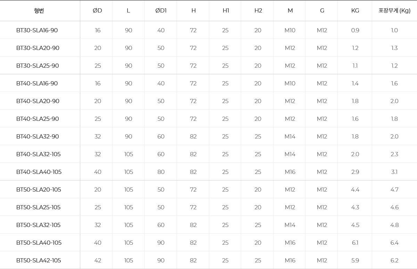Click model name BT40-SLA20-90
This screenshot has height=269, width=417.
click(x=38, y=101)
